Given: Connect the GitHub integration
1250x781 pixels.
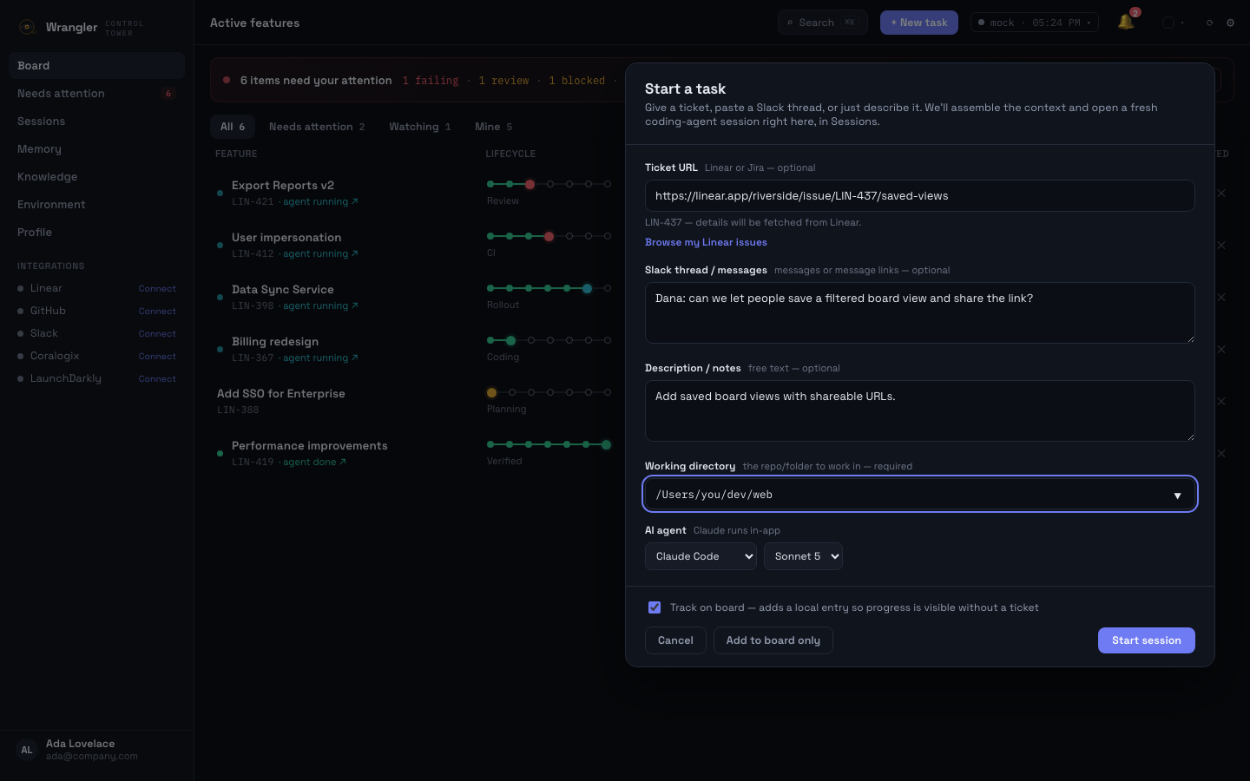Looking at the screenshot, I should 157,311.
